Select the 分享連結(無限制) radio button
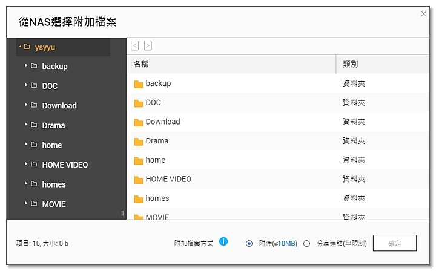 [x=306, y=244]
